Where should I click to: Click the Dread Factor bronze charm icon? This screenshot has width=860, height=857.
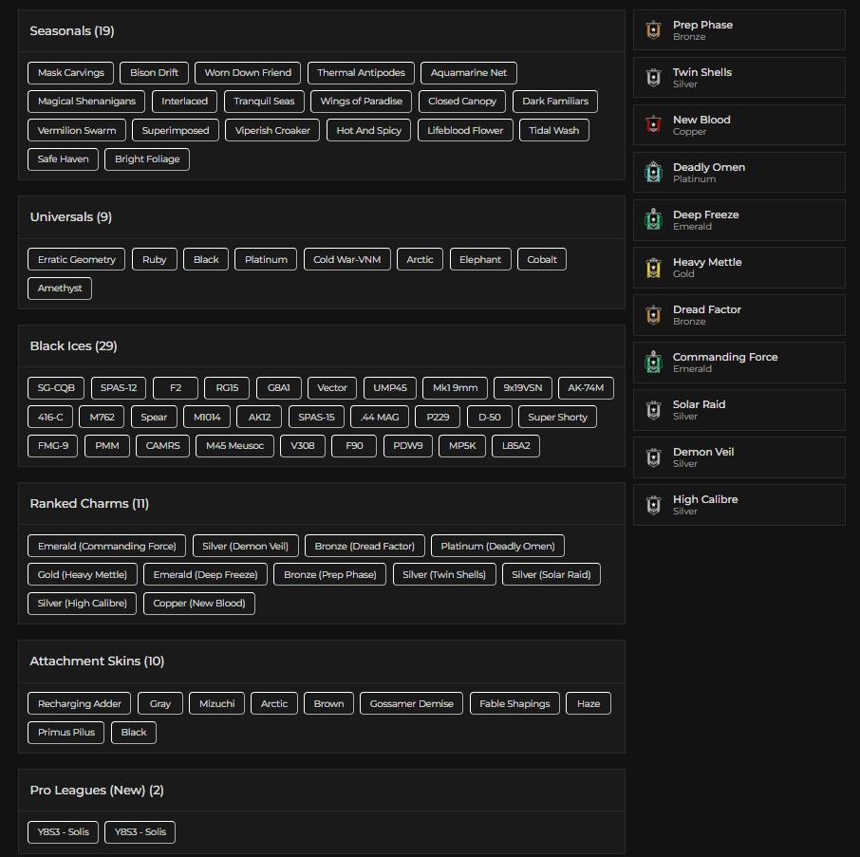point(653,315)
